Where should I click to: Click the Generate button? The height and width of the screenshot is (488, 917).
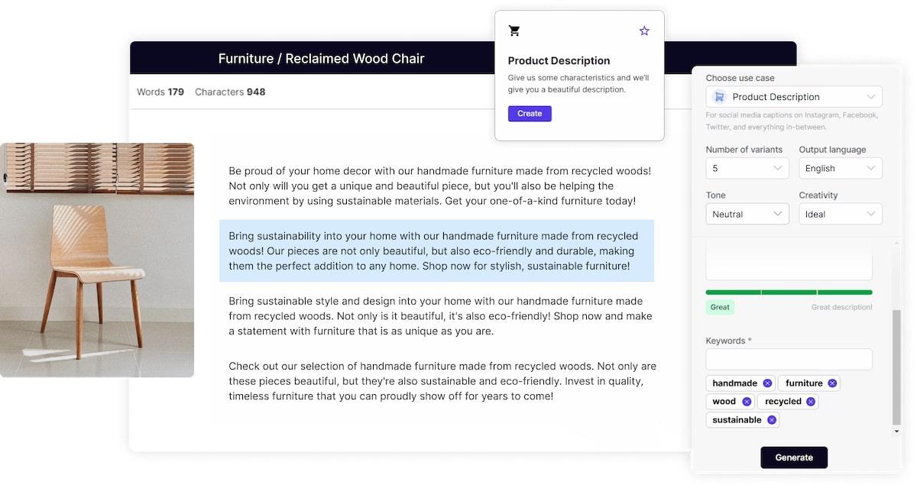[x=794, y=457]
